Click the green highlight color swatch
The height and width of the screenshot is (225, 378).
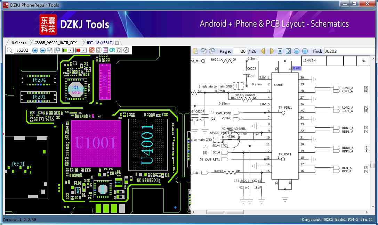[x=65, y=50]
